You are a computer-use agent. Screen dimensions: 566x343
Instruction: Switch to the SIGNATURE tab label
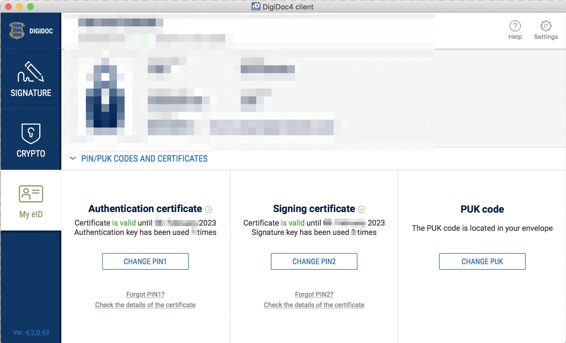click(x=31, y=93)
